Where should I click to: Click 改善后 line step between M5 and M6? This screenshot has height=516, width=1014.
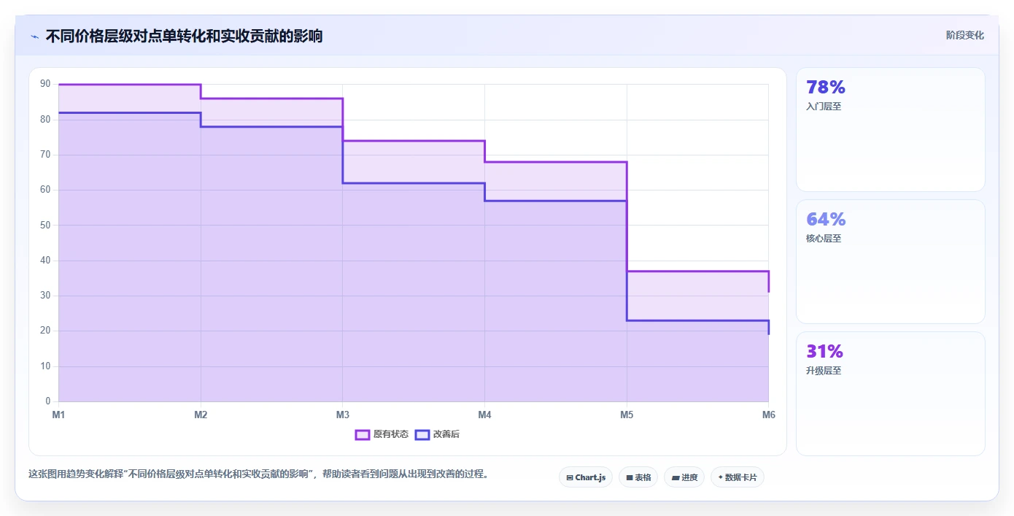[697, 320]
